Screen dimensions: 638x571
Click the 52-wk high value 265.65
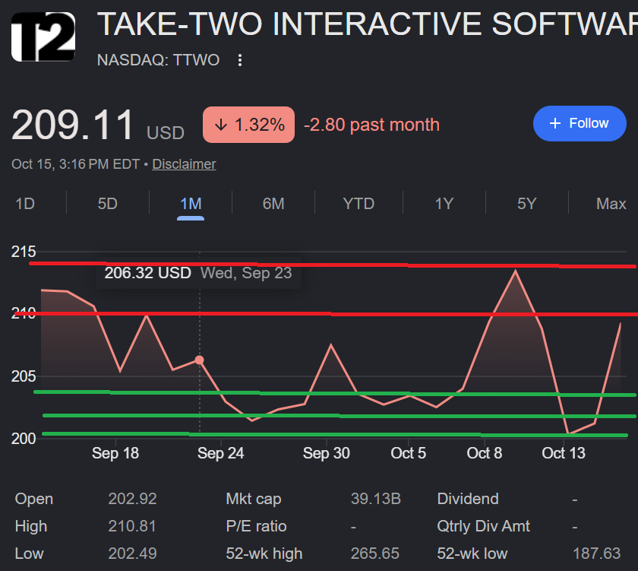[x=374, y=554]
